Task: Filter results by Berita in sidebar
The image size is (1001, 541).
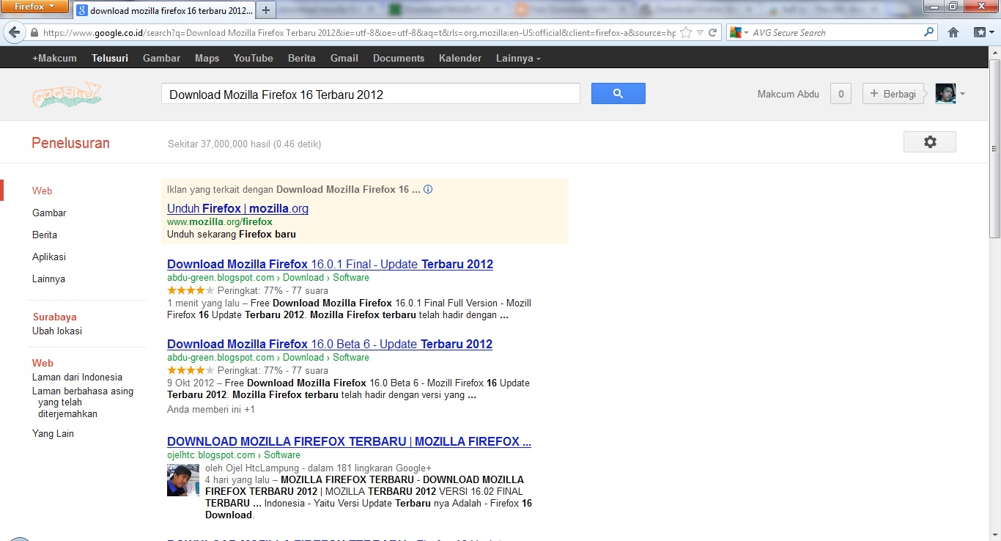Action: (45, 235)
